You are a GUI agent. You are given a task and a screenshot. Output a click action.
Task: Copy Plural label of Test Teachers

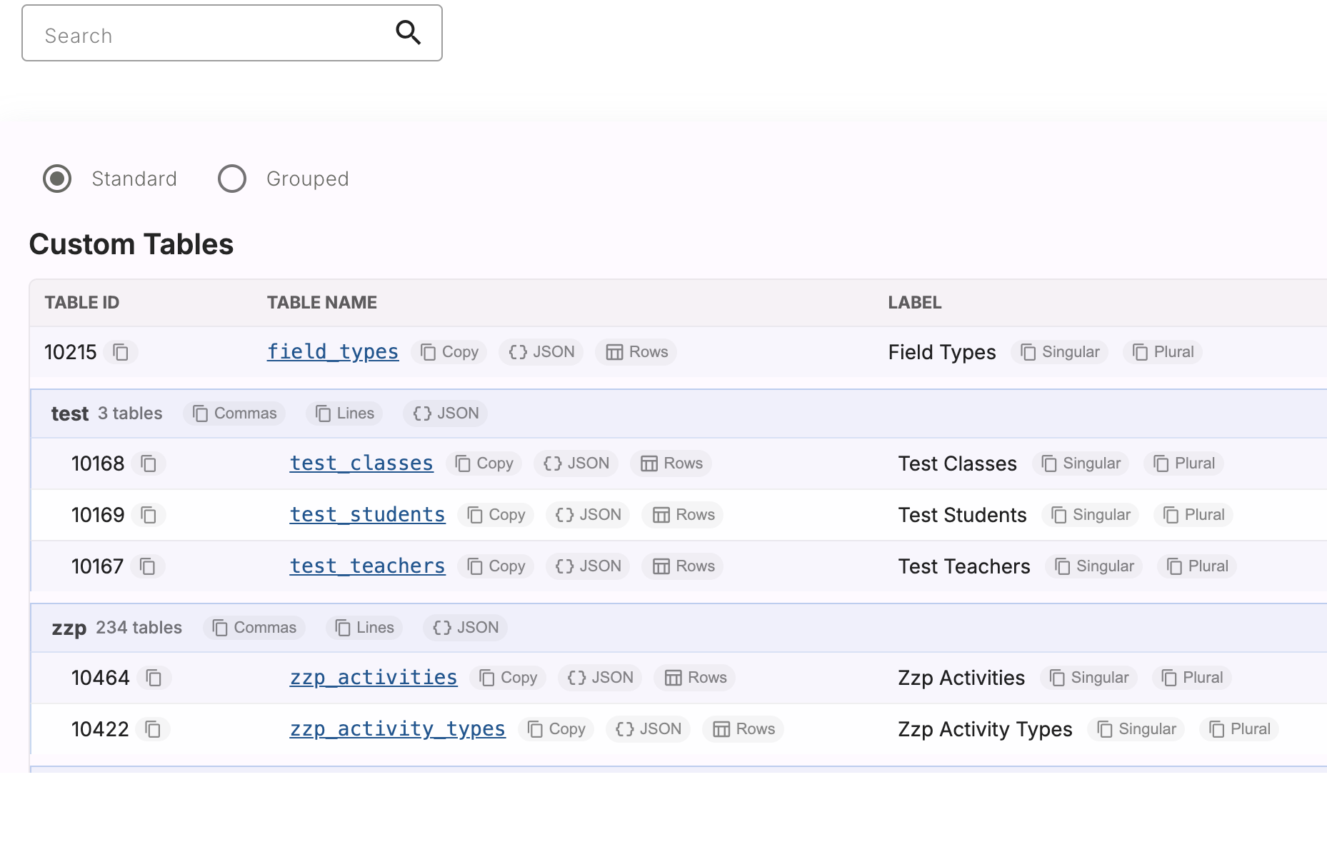click(x=1197, y=566)
